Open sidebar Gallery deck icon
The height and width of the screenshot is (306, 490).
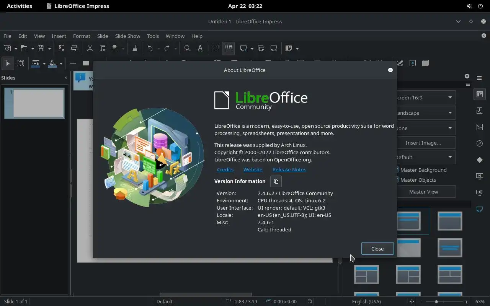(480, 127)
